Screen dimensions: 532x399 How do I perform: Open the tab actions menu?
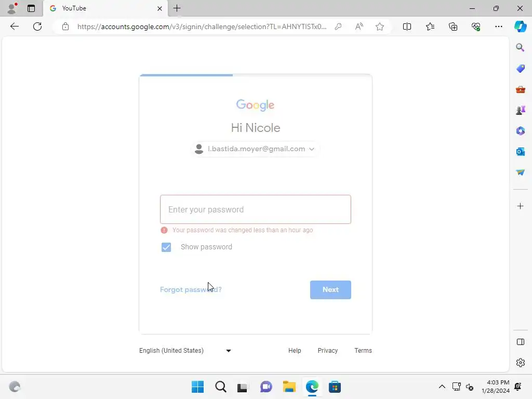tap(31, 8)
